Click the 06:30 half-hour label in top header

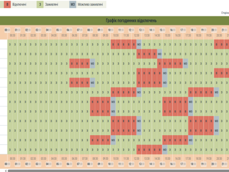74,35
